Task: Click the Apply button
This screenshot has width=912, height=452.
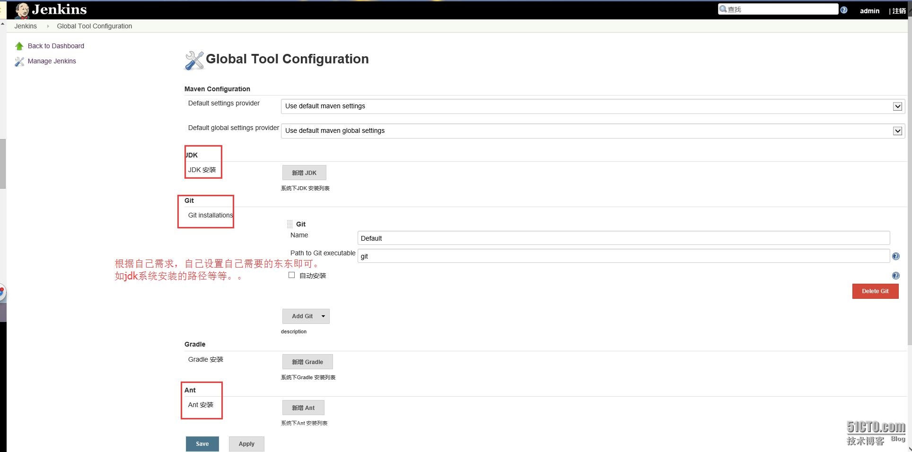Action: coord(246,444)
